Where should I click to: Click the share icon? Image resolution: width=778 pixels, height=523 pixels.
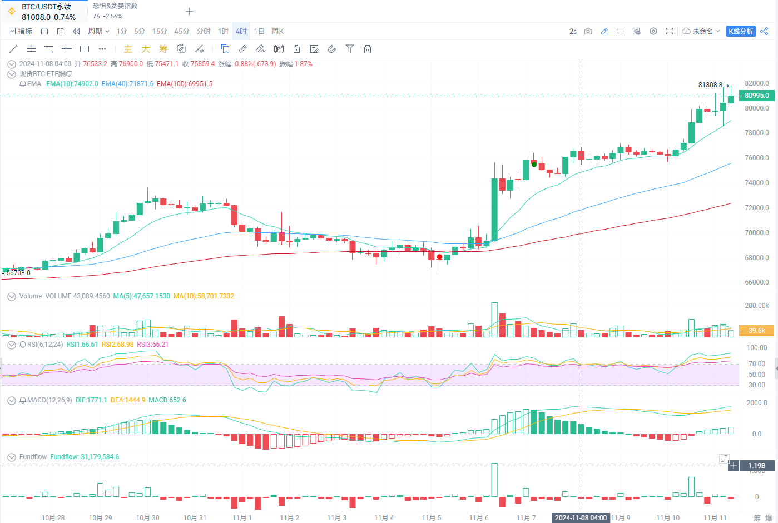pyautogui.click(x=764, y=31)
